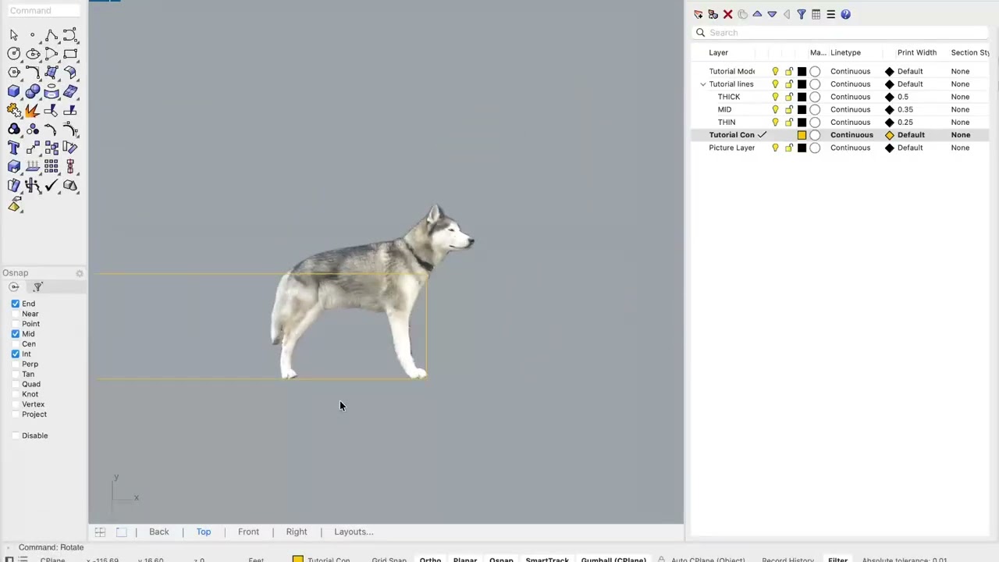This screenshot has height=562, width=999.
Task: Click the layer Search field
Action: pos(841,33)
